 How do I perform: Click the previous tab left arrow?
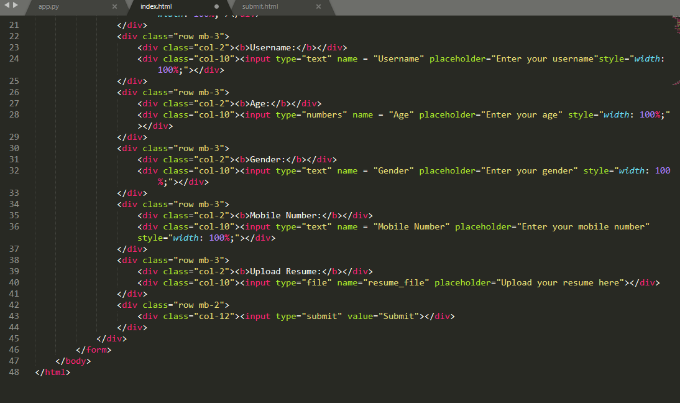tap(7, 6)
